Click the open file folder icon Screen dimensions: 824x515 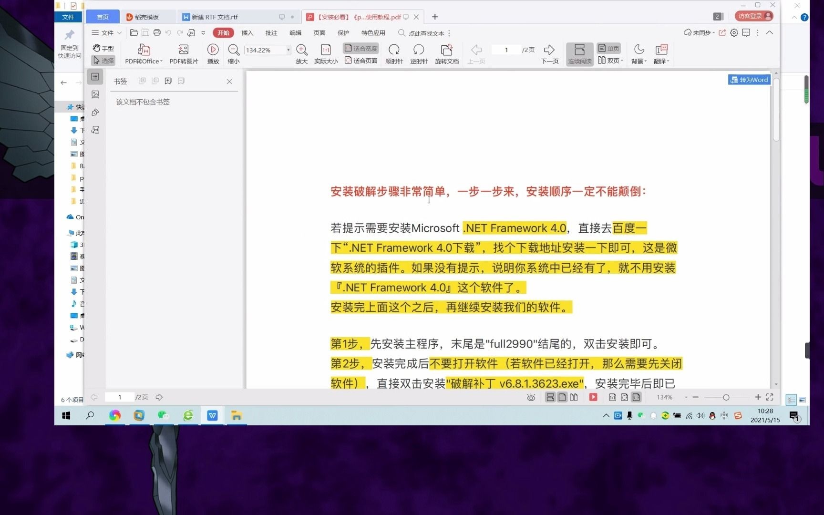[134, 32]
